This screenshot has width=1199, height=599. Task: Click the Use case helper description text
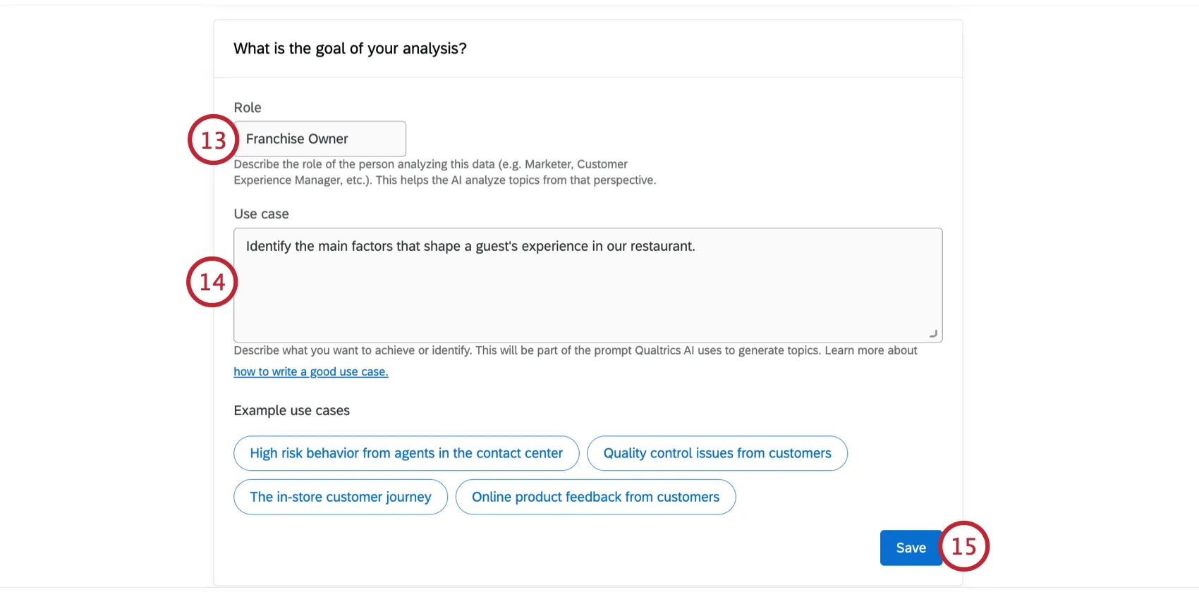(575, 350)
